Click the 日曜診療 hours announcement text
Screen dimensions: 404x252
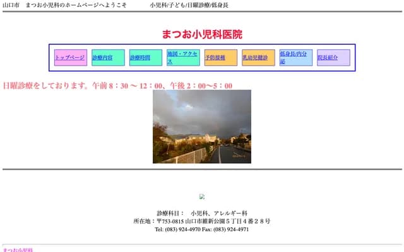[117, 86]
